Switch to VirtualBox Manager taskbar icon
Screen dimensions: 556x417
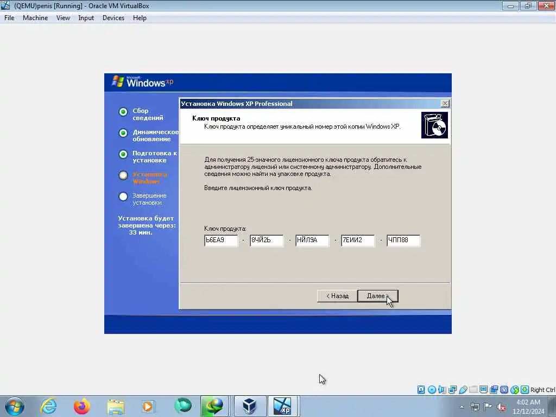coord(250,406)
